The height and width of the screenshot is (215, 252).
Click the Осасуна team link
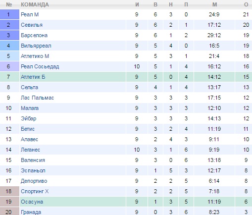coord(32,202)
